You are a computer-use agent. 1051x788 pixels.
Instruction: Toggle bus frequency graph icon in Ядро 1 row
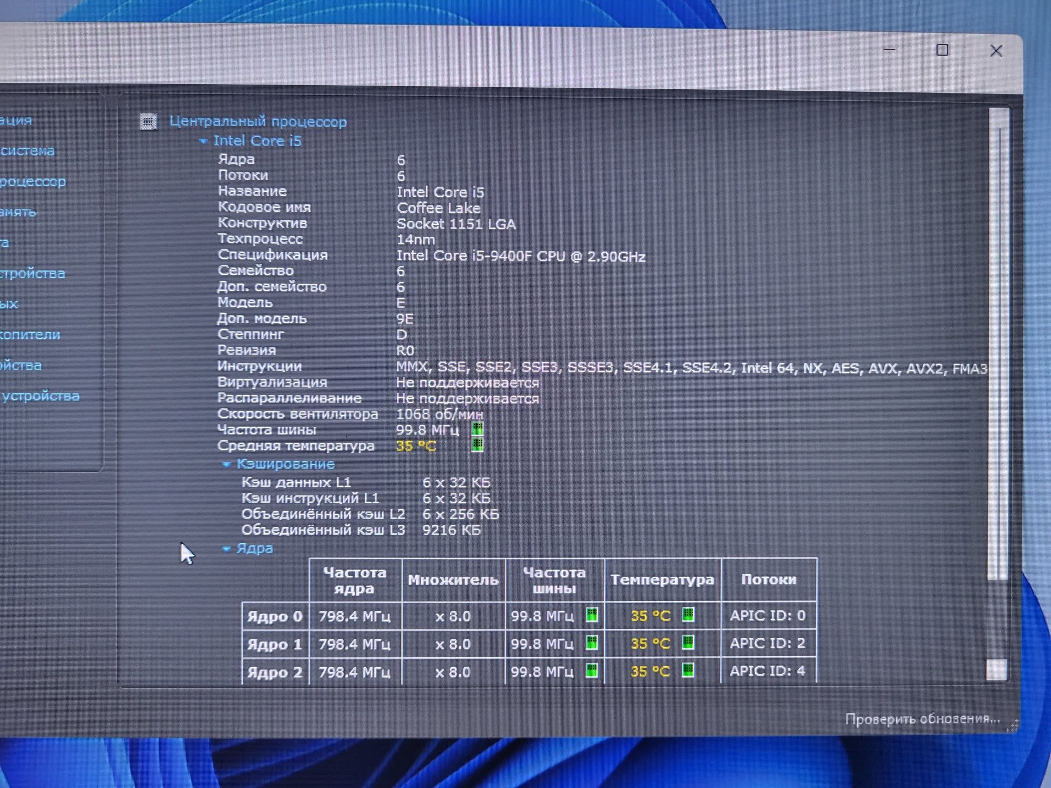pyautogui.click(x=592, y=643)
